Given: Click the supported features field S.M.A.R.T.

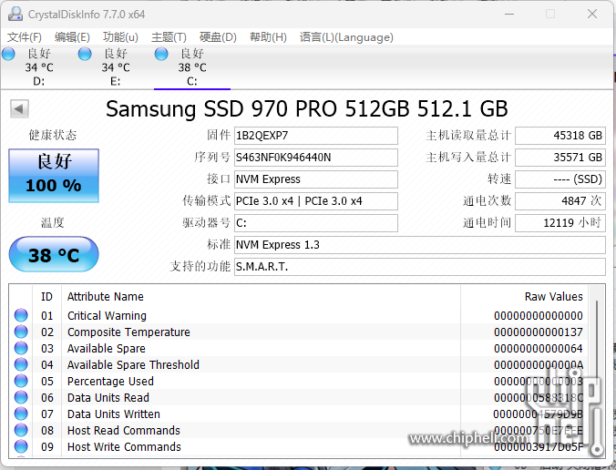Looking at the screenshot, I should tap(419, 267).
